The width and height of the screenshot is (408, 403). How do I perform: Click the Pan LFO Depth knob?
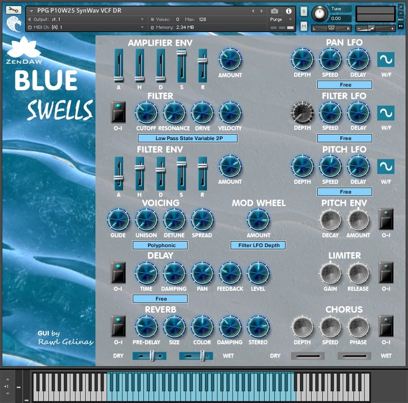point(302,60)
